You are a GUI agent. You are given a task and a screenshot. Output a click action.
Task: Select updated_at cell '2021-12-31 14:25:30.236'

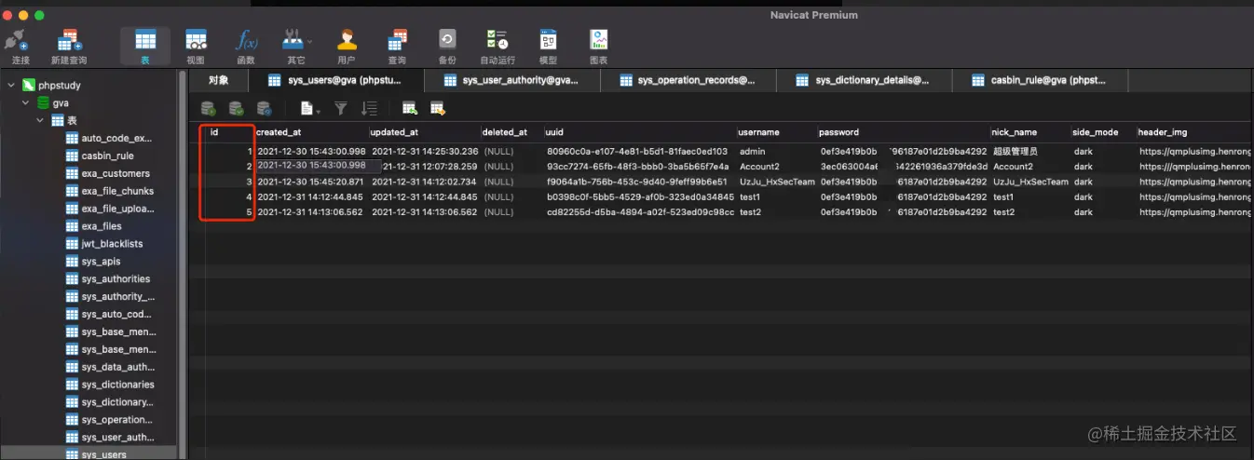425,151
